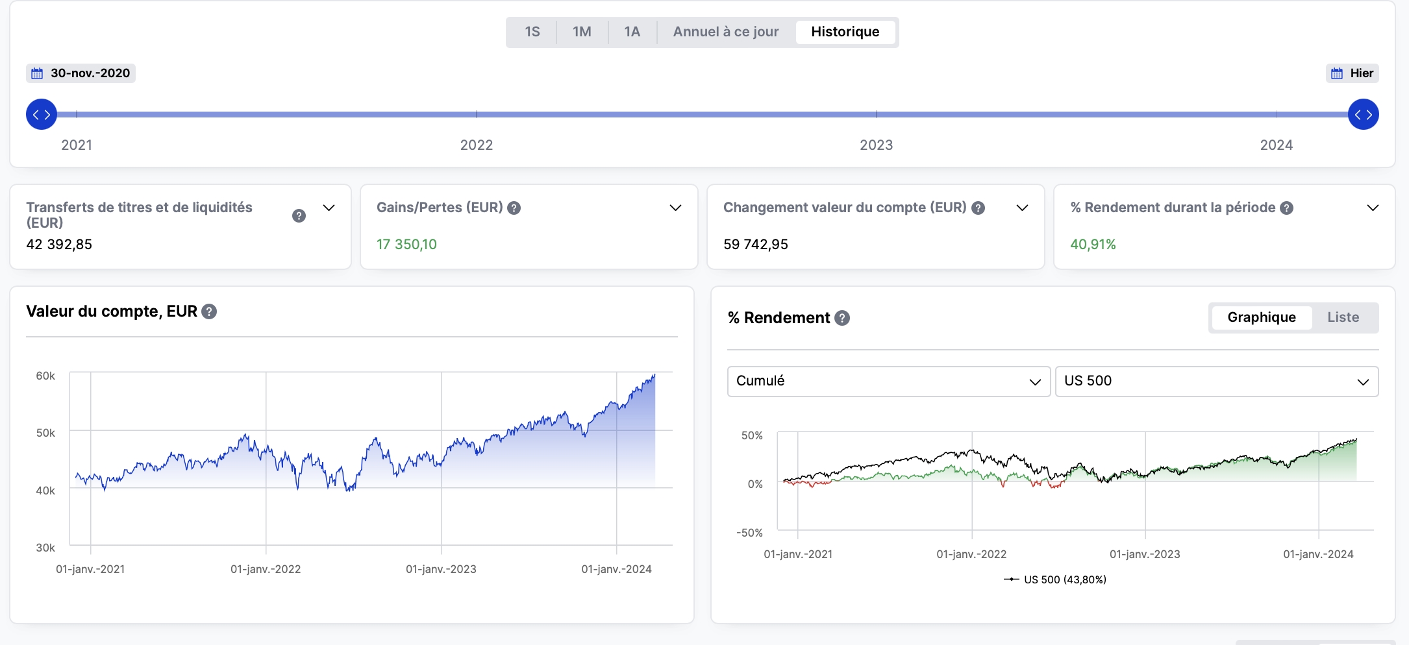Open the US 500 benchmark dropdown

click(1216, 381)
